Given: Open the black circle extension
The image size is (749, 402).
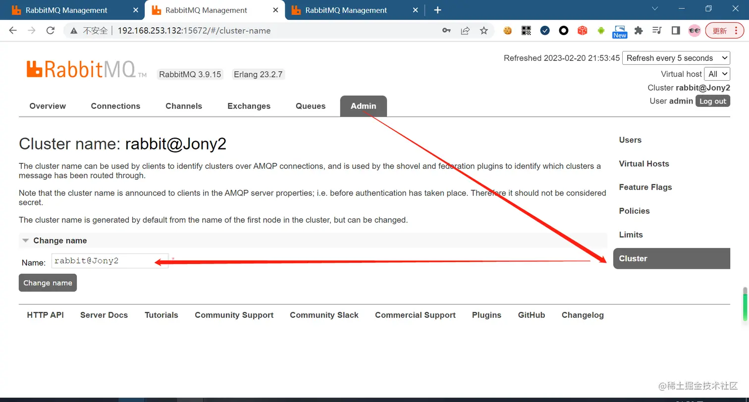Looking at the screenshot, I should (564, 30).
